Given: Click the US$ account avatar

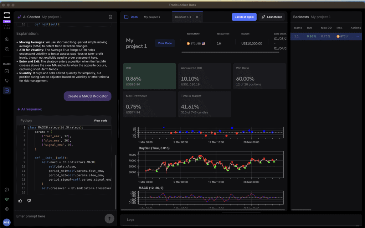Looking at the screenshot, I should point(7,222).
